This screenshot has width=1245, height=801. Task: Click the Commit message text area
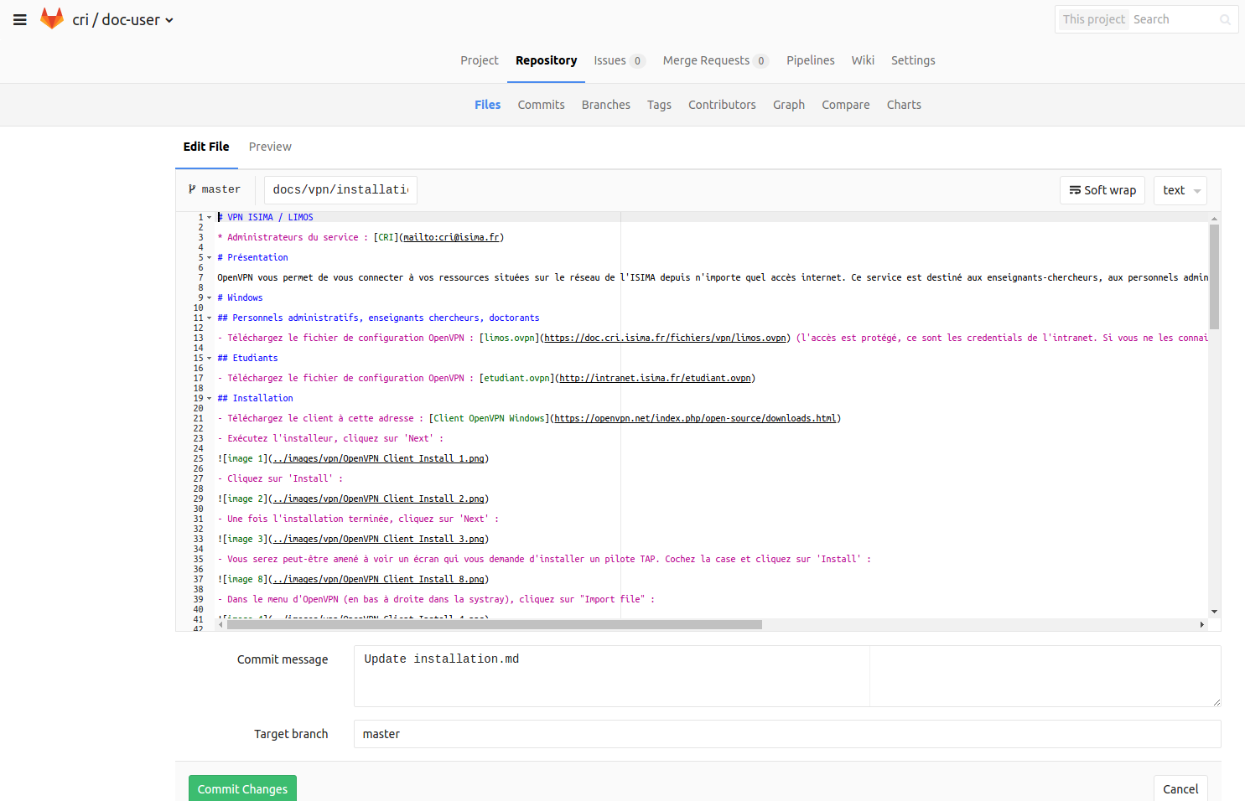tap(787, 676)
